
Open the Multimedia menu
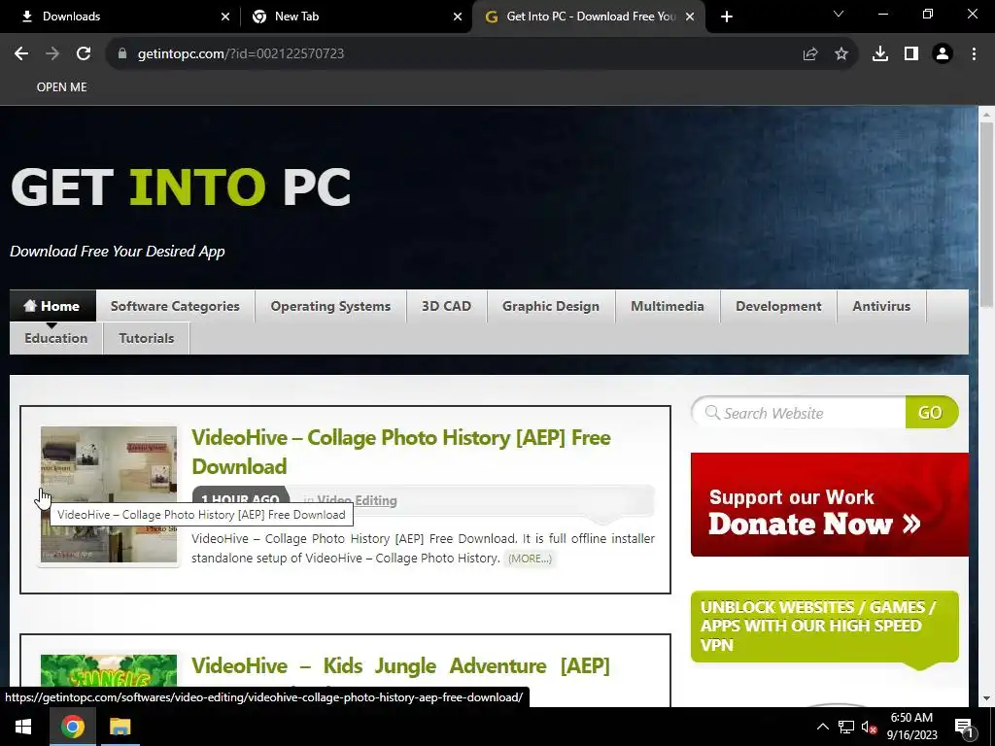pyautogui.click(x=668, y=306)
